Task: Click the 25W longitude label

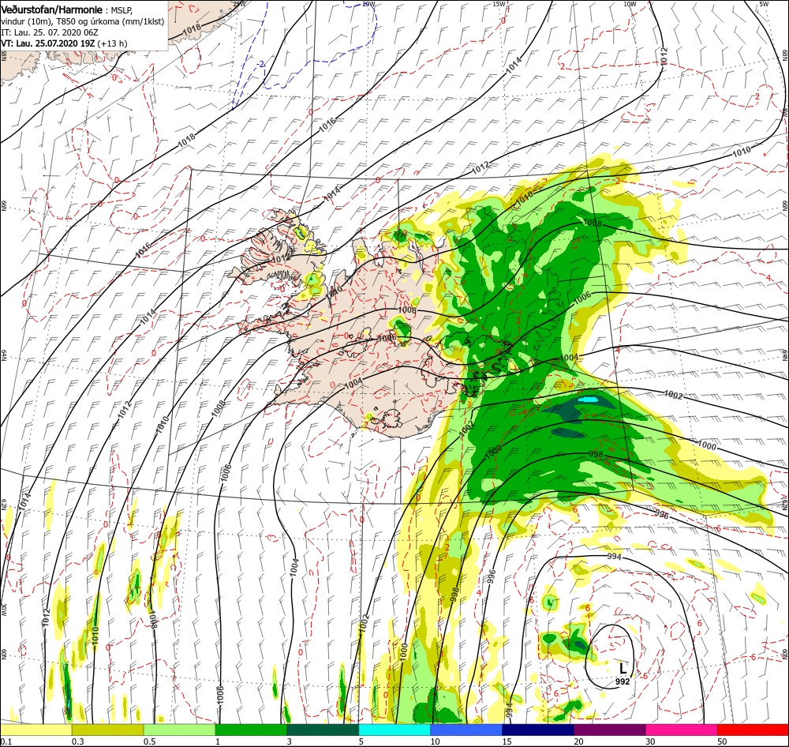Action: coord(239,4)
